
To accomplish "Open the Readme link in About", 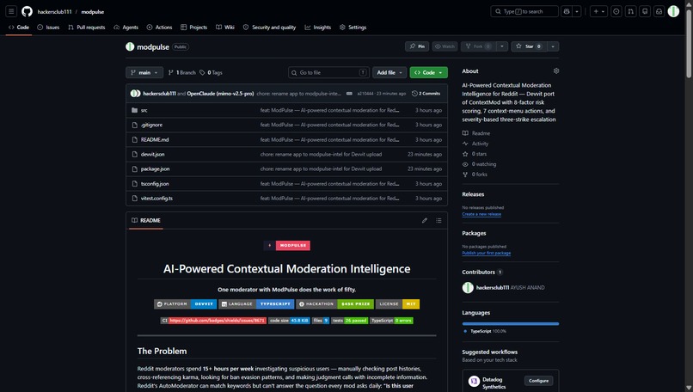I will click(x=476, y=133).
